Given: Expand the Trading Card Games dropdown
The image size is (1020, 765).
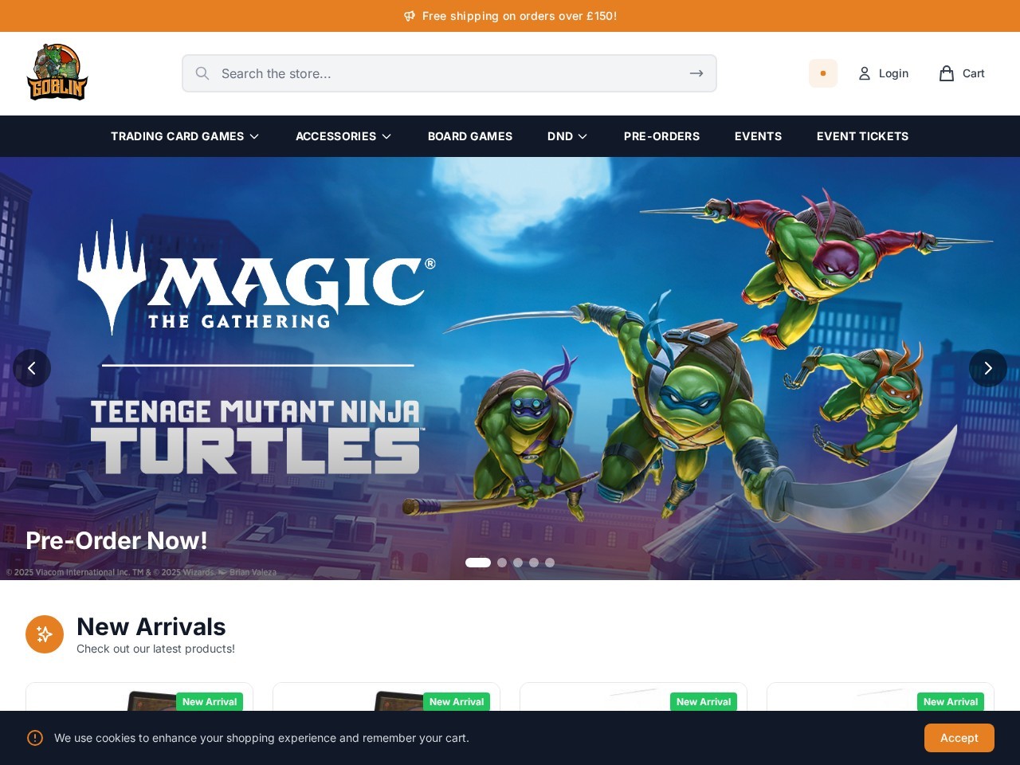Looking at the screenshot, I should tap(185, 136).
